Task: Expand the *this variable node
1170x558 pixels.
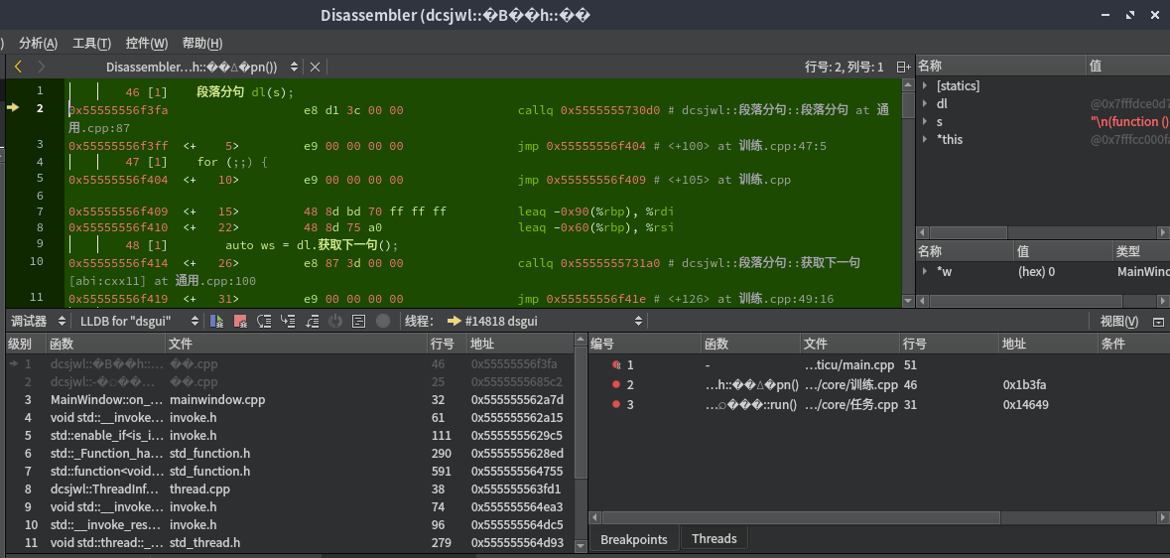Action: (925, 140)
